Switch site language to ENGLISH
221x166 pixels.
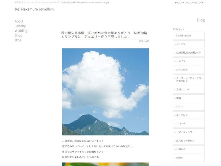(x=179, y=2)
